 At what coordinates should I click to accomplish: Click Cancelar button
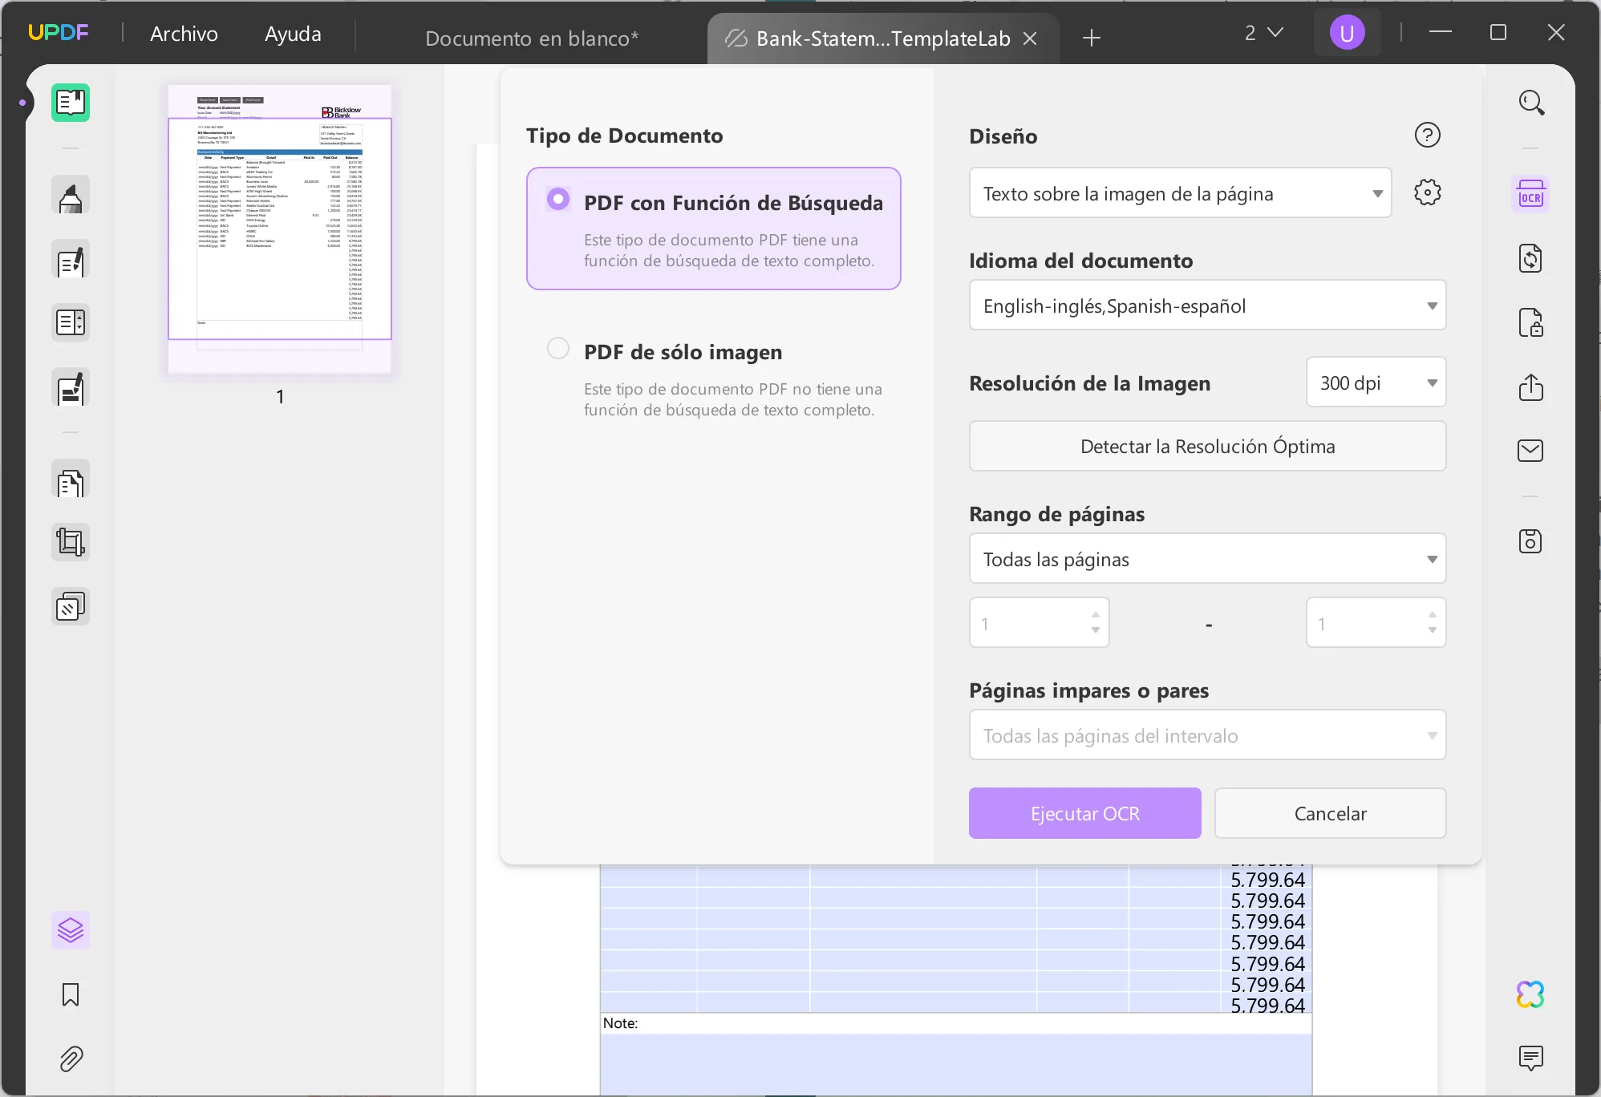point(1330,813)
